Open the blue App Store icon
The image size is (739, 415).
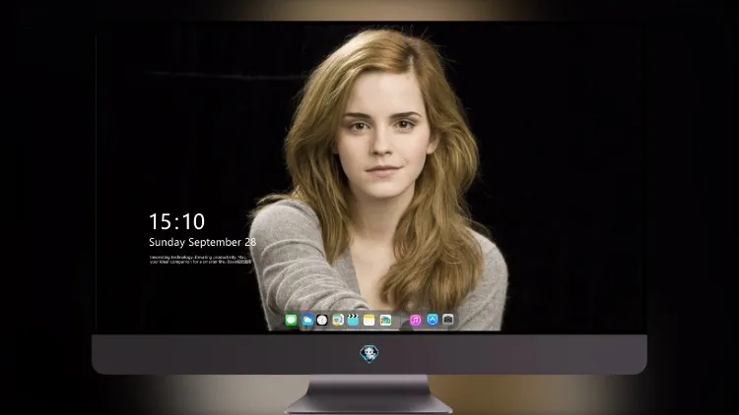[x=433, y=320]
